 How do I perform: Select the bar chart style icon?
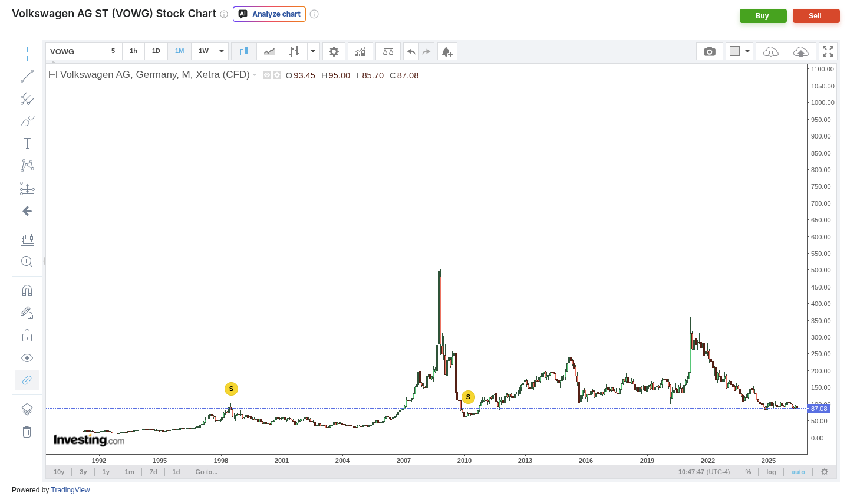click(x=295, y=51)
